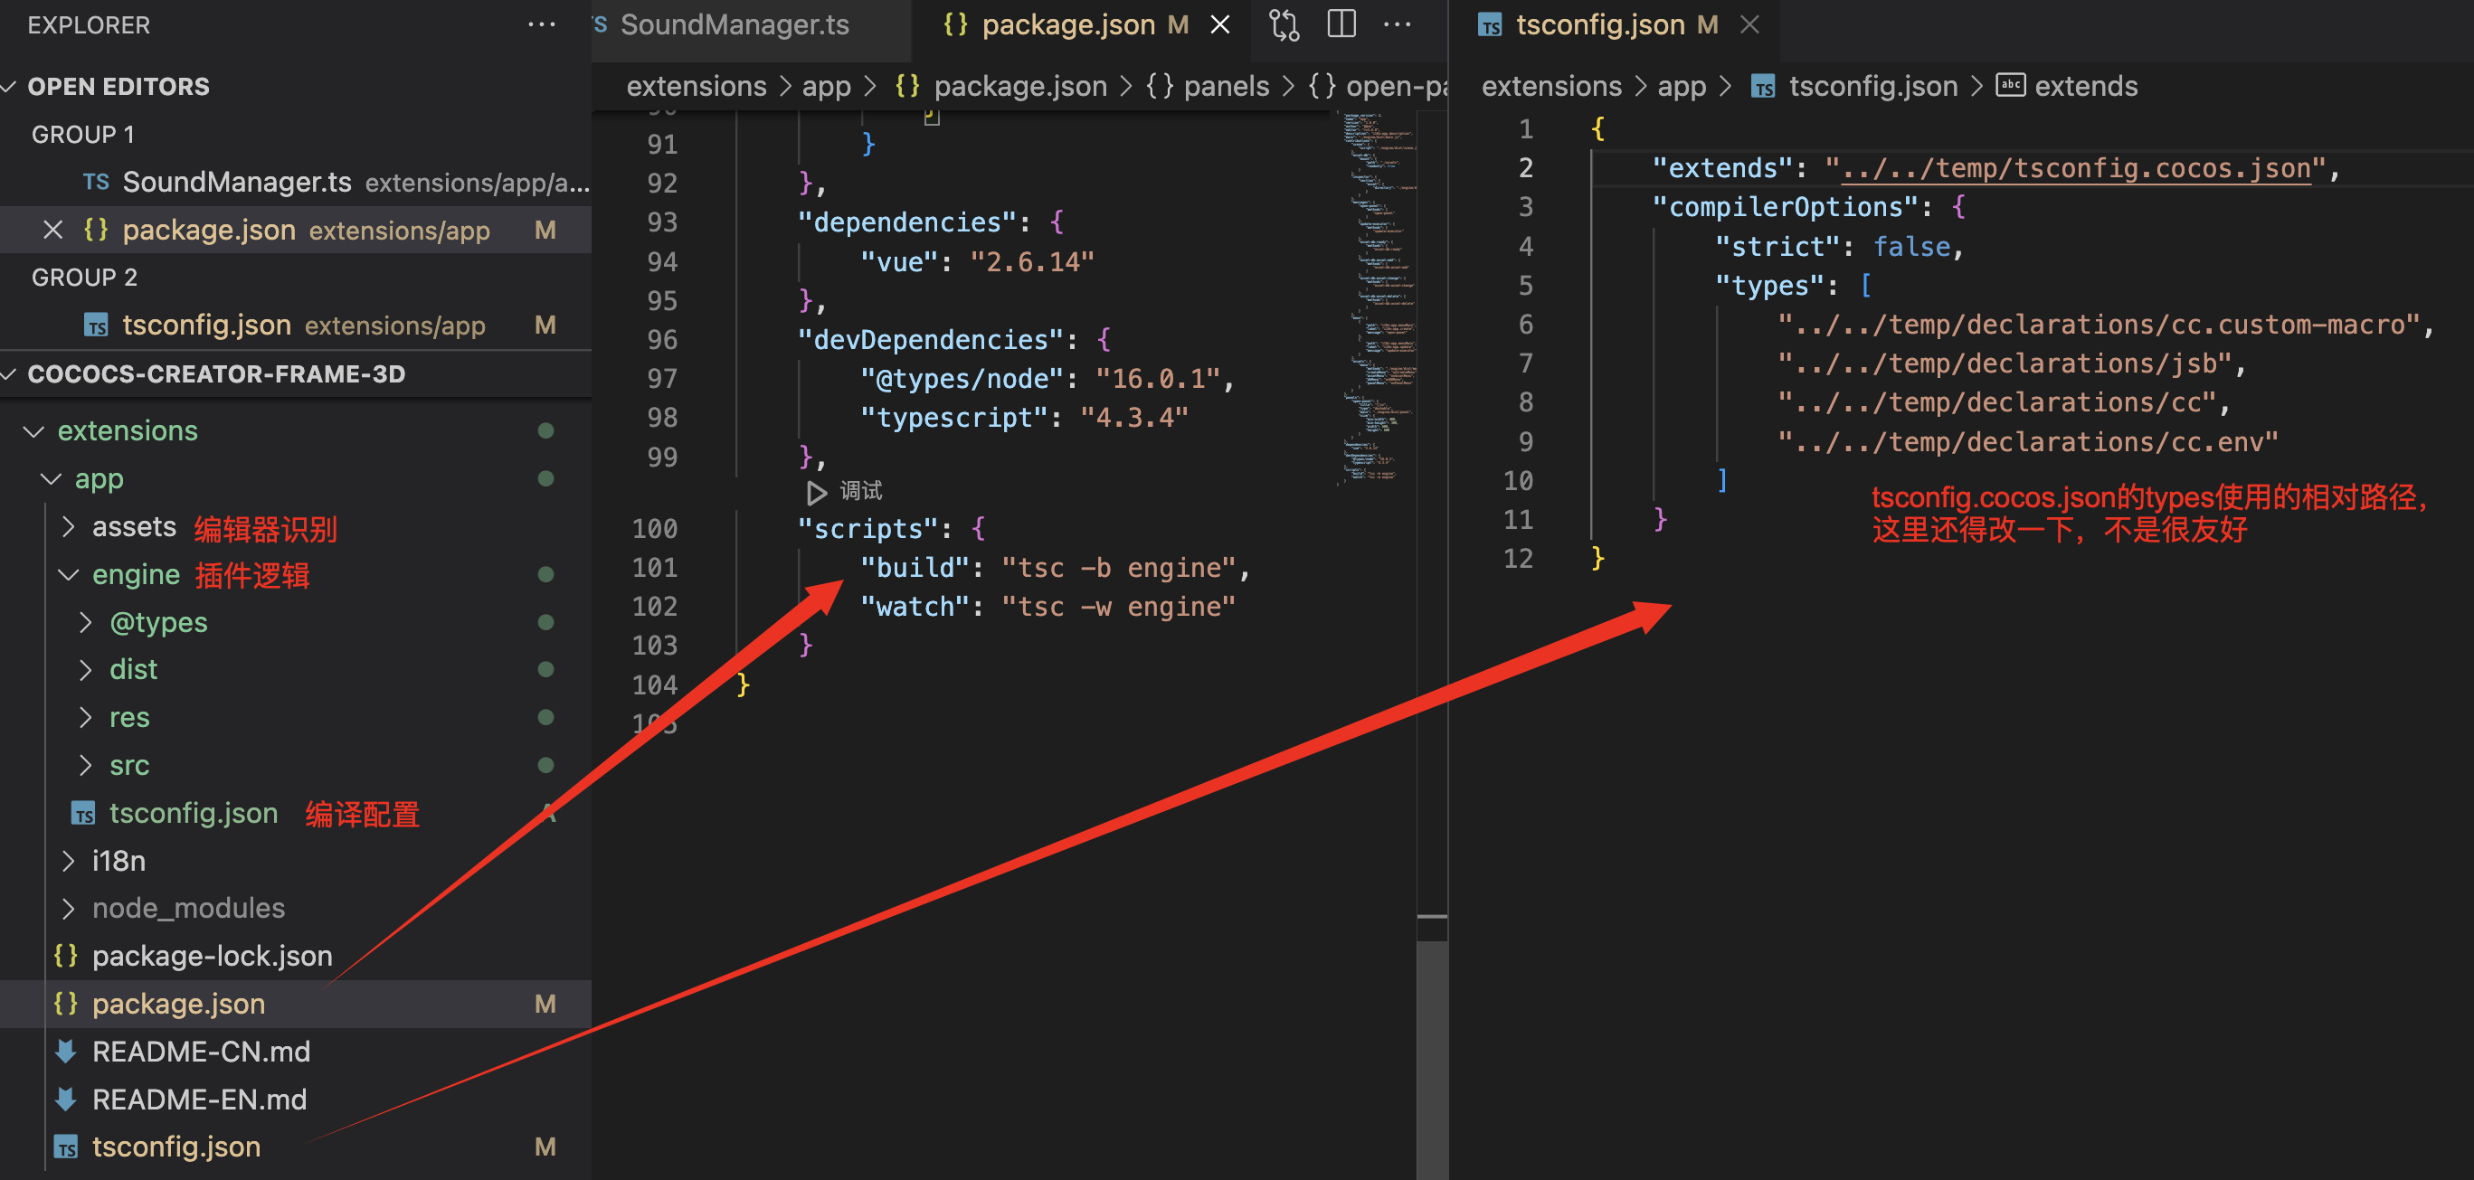Open the Explorer panel ellipsis menu
Screen dimensions: 2474x1180
(542, 25)
